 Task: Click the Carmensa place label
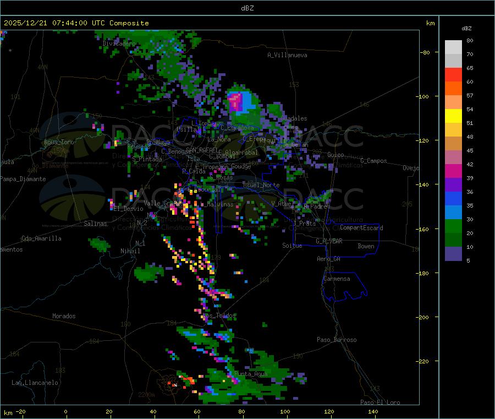[337, 279]
